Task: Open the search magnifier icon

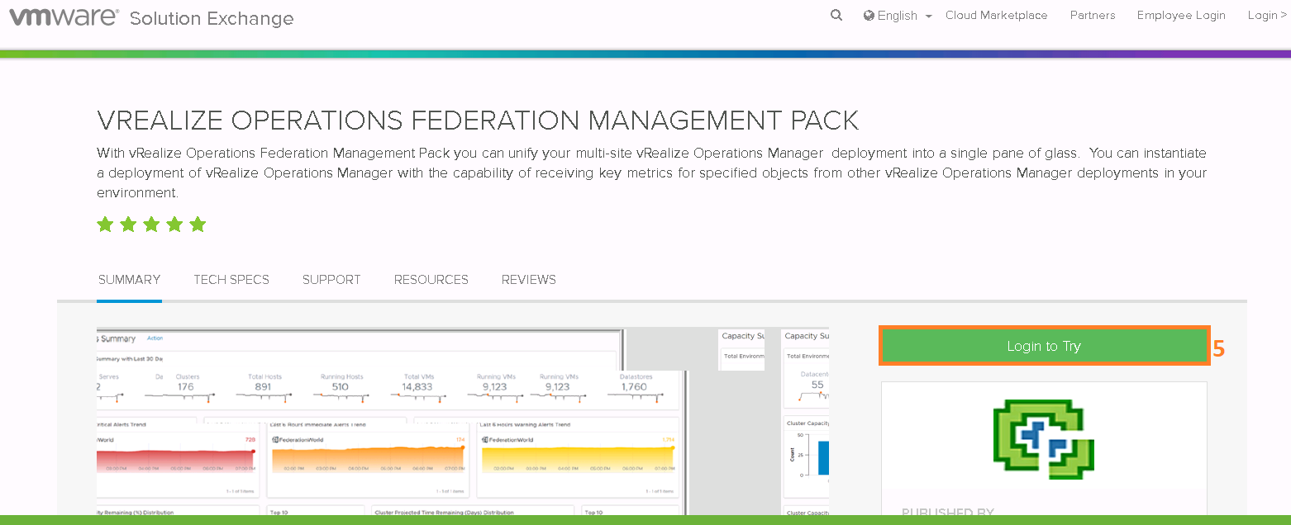Action: tap(836, 15)
